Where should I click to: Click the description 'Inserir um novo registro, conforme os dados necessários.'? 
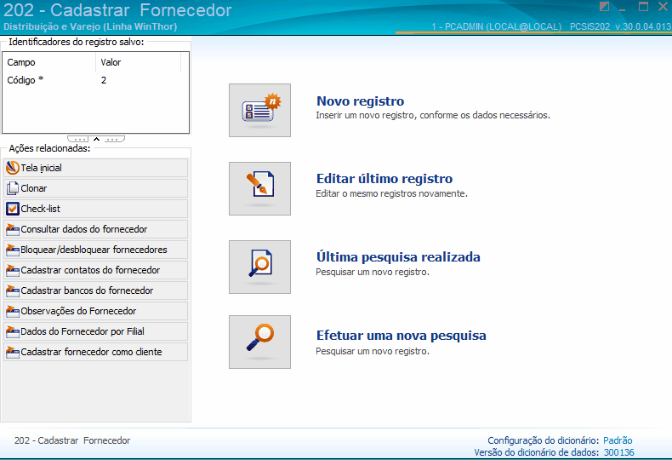(x=433, y=116)
